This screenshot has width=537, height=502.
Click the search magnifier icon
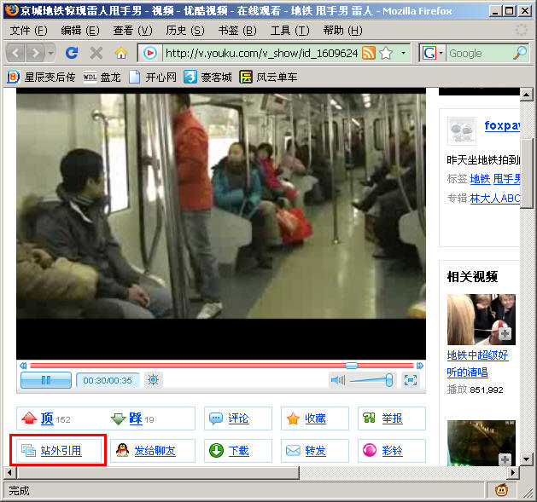pos(520,53)
